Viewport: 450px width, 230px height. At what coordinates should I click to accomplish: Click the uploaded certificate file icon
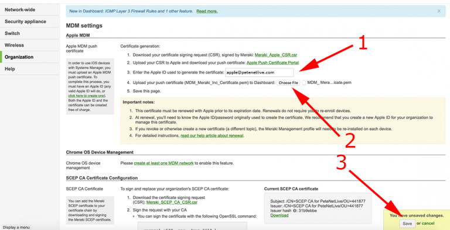click(304, 83)
